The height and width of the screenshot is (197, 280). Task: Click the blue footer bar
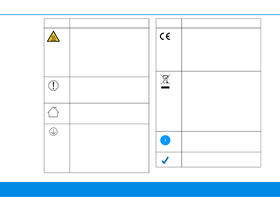pyautogui.click(x=140, y=189)
